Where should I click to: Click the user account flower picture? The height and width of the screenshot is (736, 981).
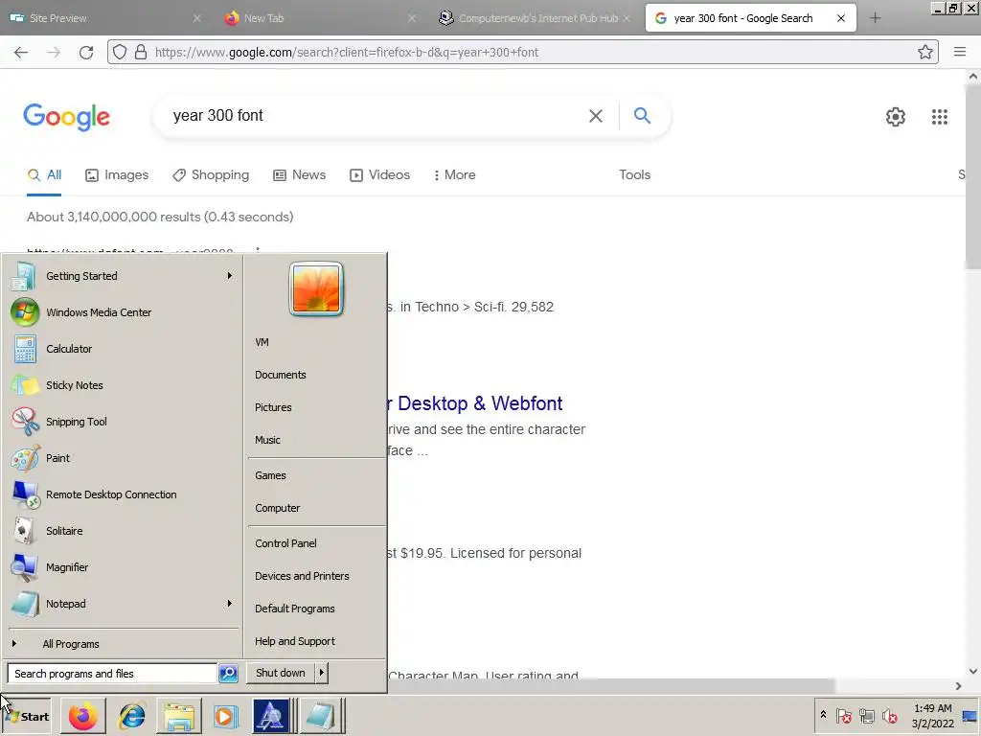tap(316, 288)
